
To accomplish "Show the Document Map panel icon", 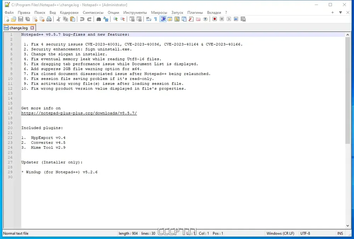I will coord(177,19).
